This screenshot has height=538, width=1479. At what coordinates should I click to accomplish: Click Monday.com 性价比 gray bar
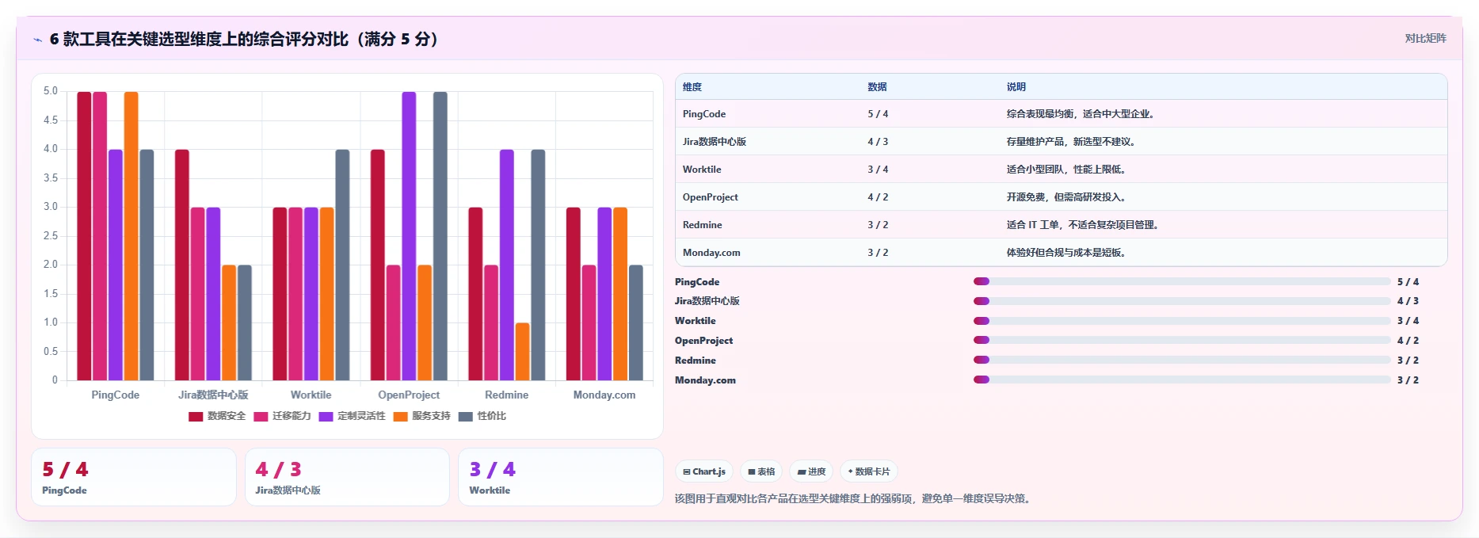click(636, 322)
